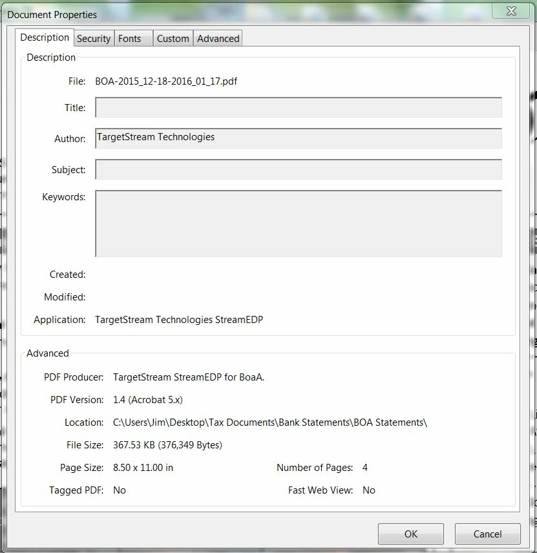Screen dimensions: 537x553
Task: Click the Location label
Action: pos(84,423)
